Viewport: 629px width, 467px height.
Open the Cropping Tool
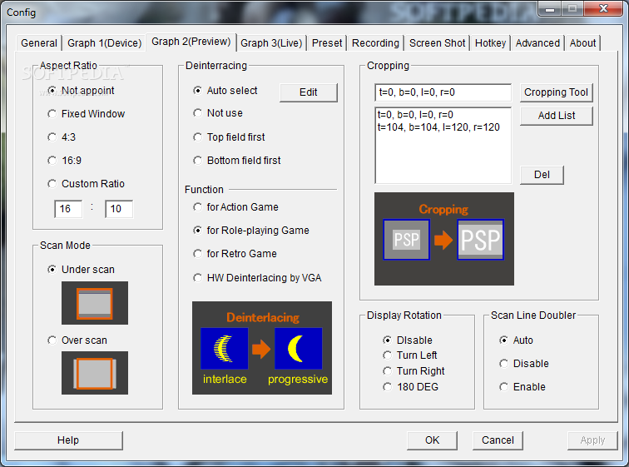click(556, 92)
